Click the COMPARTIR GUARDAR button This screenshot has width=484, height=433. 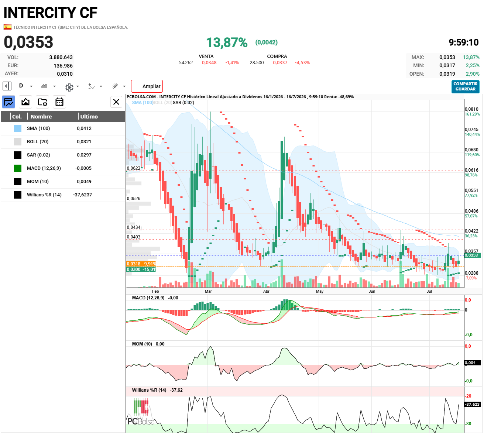tap(466, 86)
